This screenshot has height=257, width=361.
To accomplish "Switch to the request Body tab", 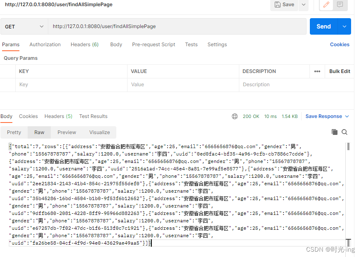I will [x=116, y=45].
